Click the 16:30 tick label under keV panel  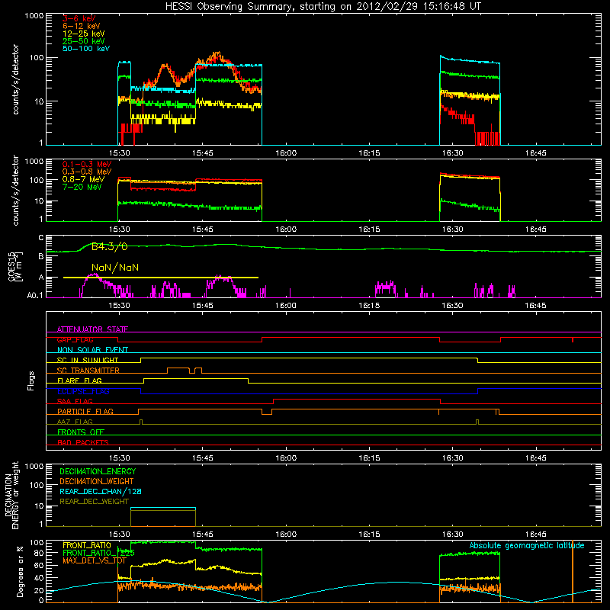(x=452, y=153)
